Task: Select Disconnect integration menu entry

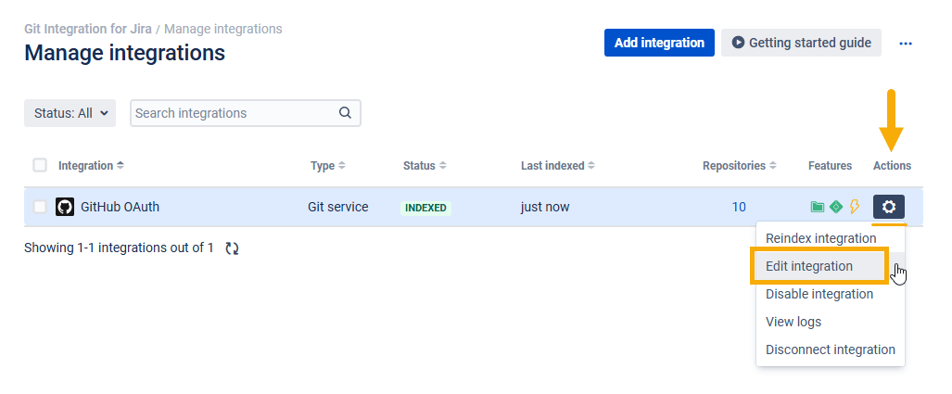Action: [830, 350]
